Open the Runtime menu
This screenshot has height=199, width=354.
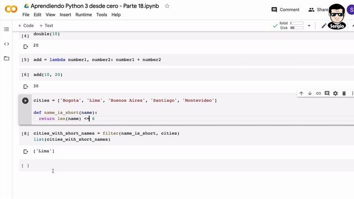tap(84, 15)
